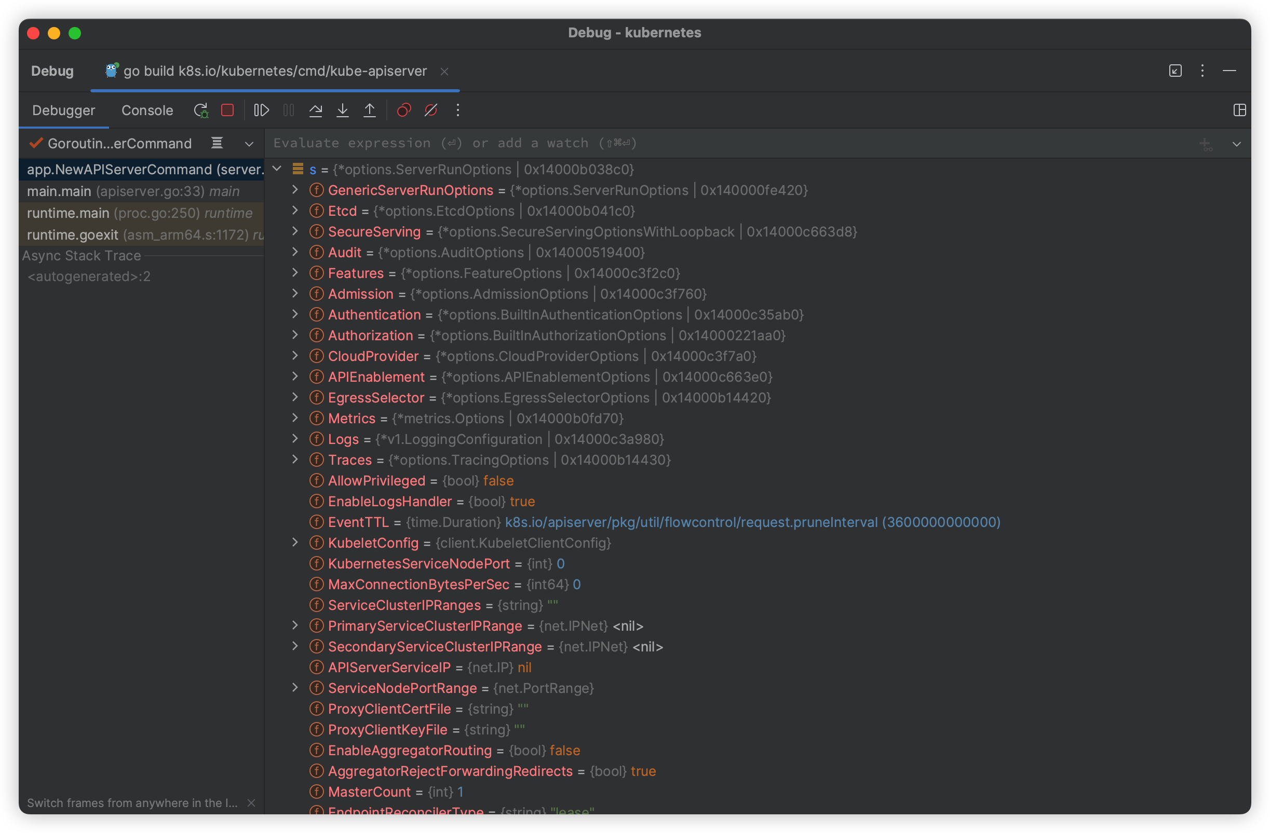
Task: Click the add watch icon
Action: click(1206, 144)
